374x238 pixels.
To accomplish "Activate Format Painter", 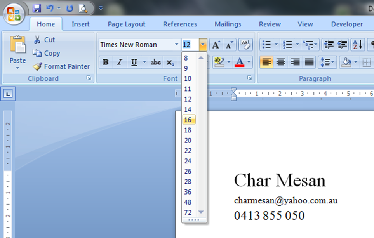I will tap(61, 66).
